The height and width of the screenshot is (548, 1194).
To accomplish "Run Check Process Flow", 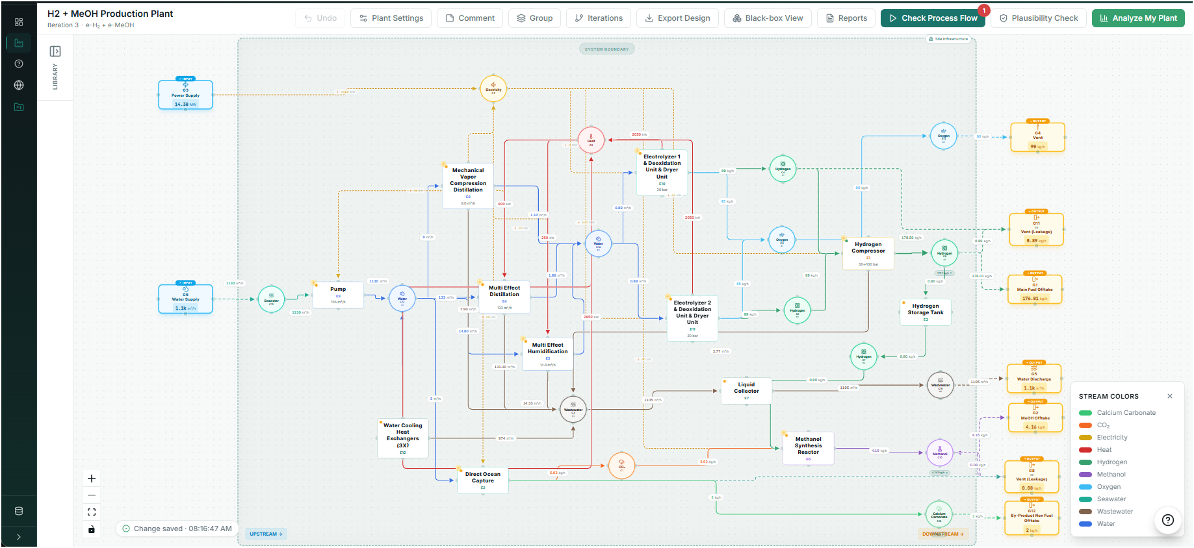I will [933, 18].
